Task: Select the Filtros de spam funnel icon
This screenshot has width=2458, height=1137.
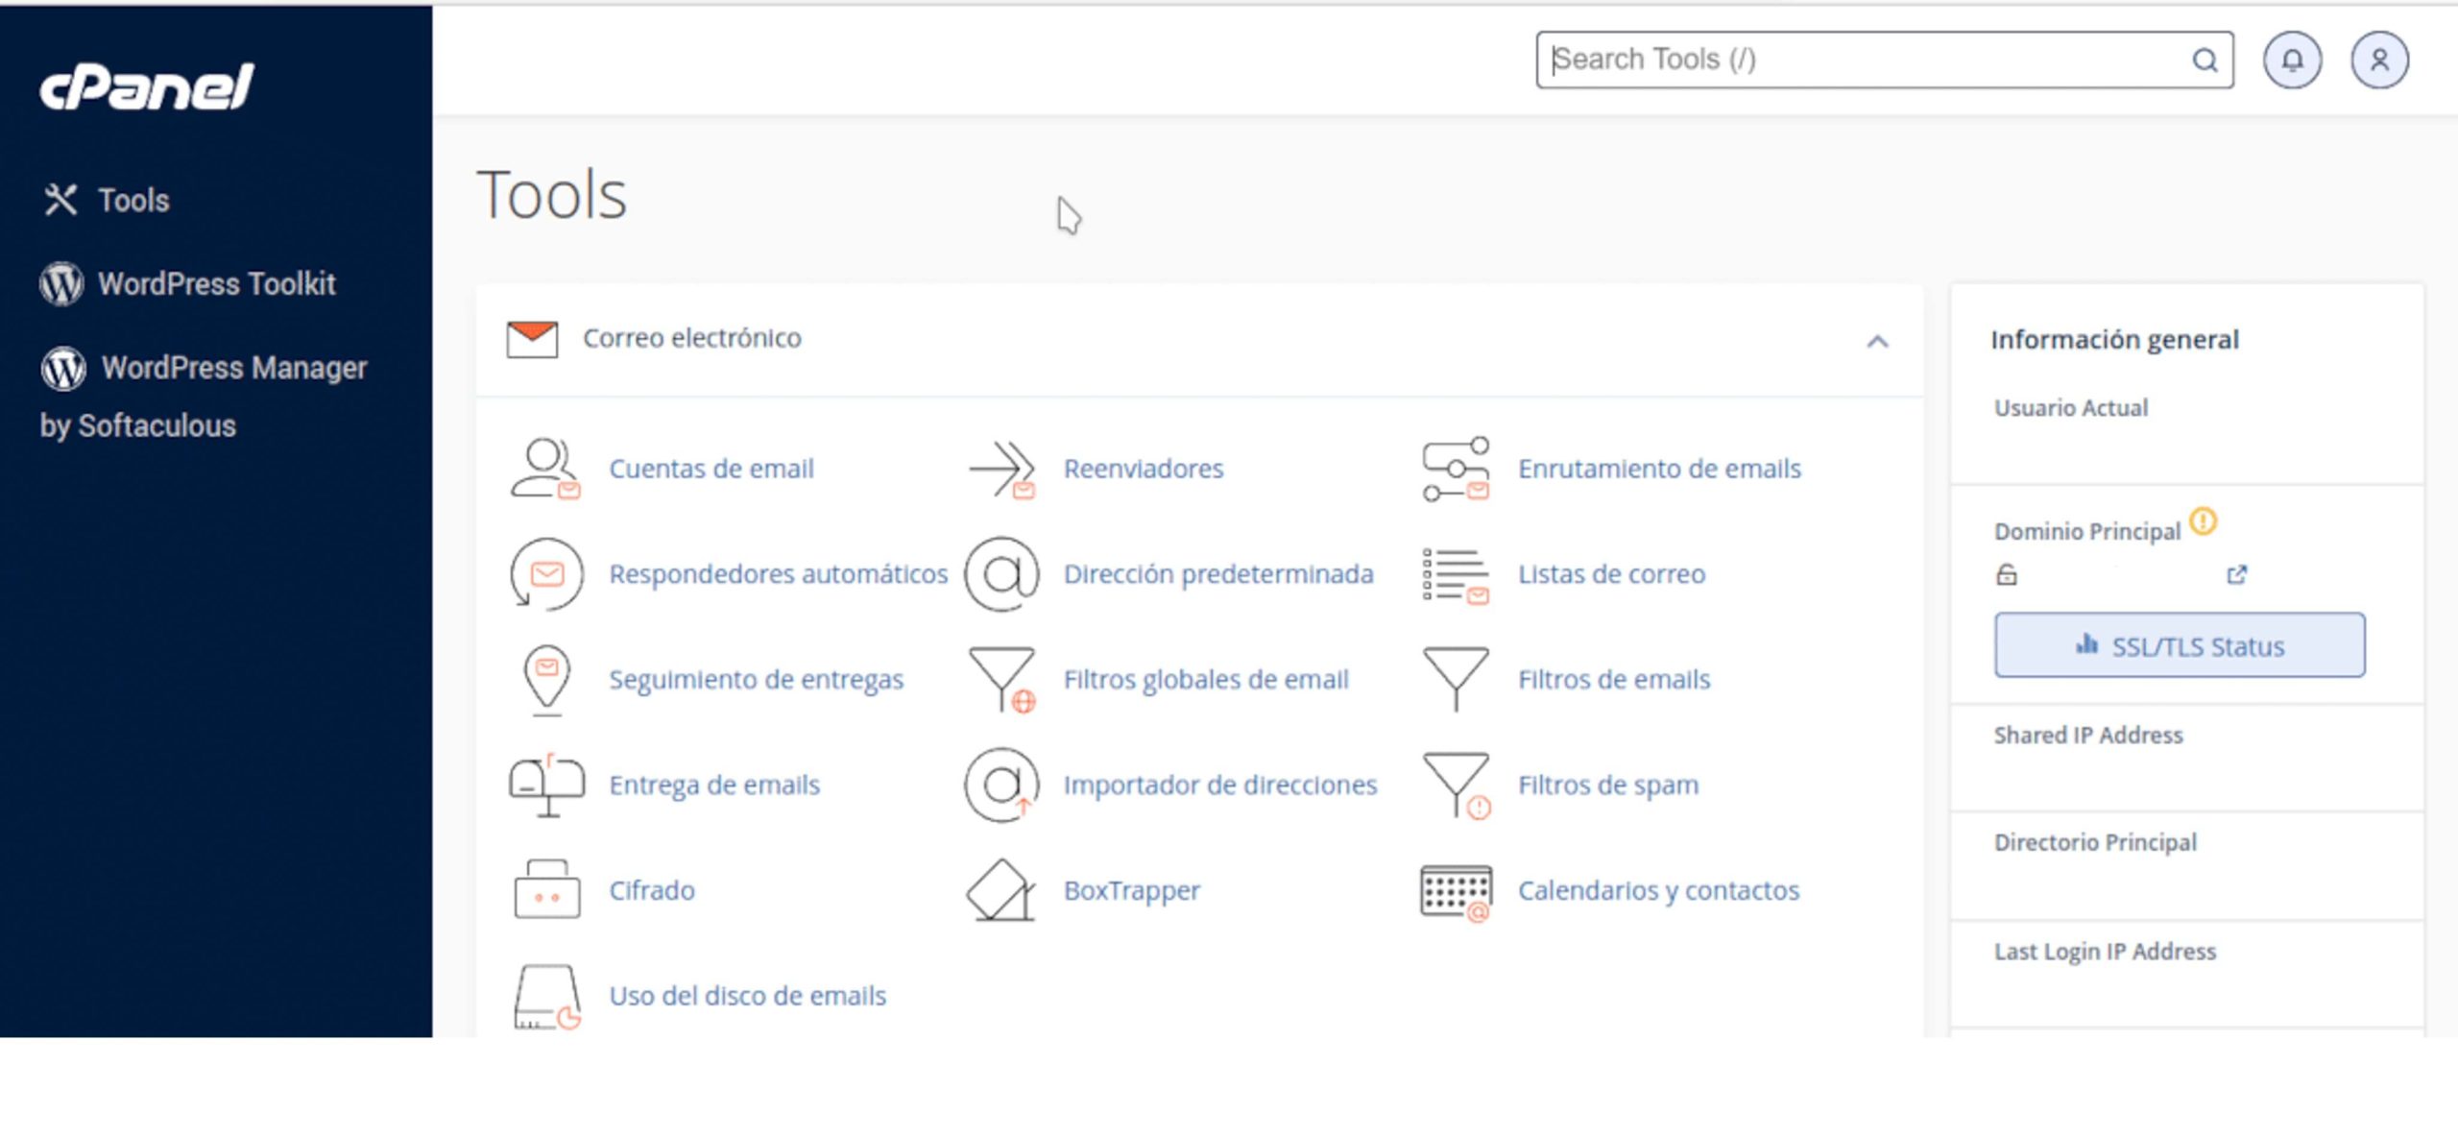Action: 1456,785
